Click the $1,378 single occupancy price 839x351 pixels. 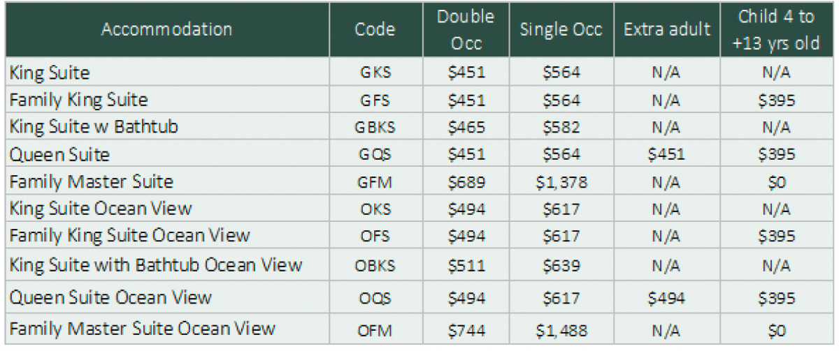(x=561, y=182)
